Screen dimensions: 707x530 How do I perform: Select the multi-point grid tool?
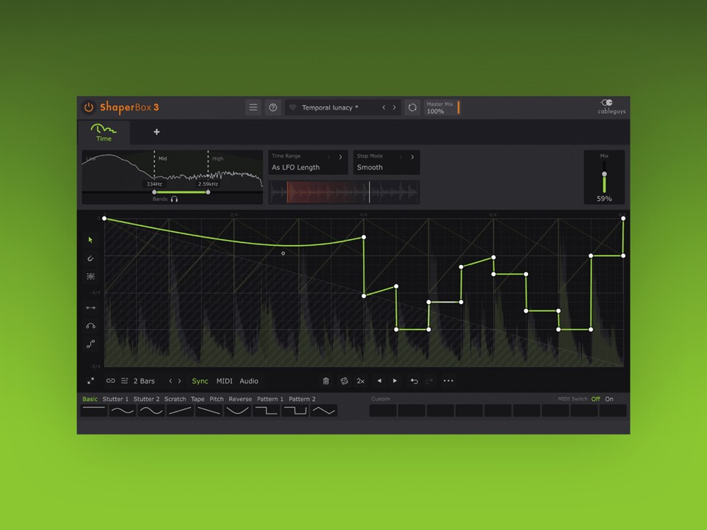click(91, 276)
